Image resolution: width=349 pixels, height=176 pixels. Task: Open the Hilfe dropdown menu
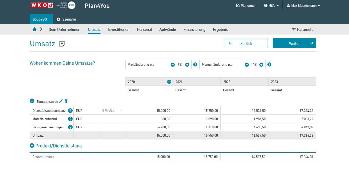pos(271,6)
